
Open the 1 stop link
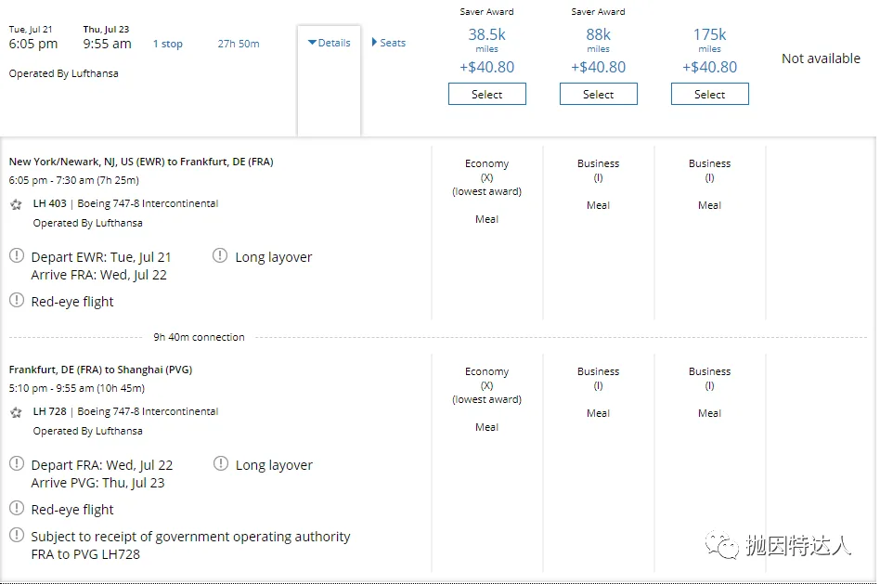click(168, 44)
